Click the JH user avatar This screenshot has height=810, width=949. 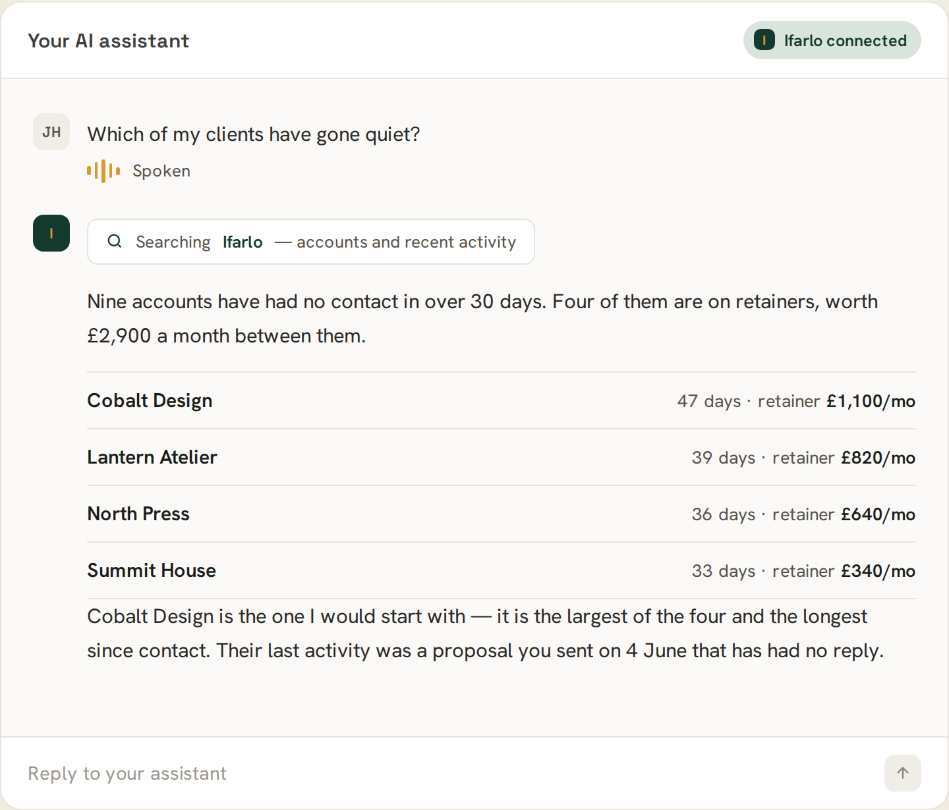click(51, 132)
